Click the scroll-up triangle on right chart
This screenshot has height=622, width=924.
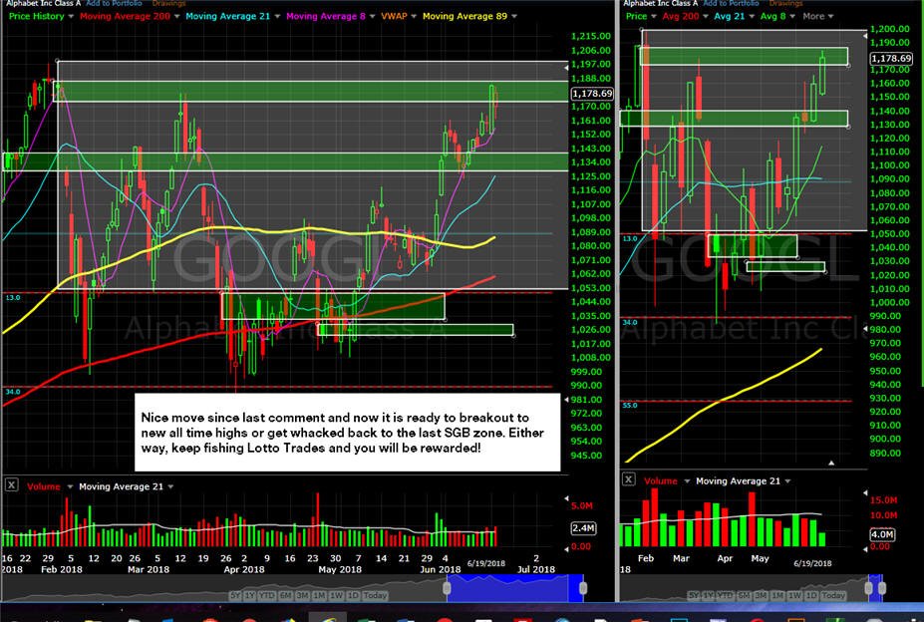coord(831,464)
